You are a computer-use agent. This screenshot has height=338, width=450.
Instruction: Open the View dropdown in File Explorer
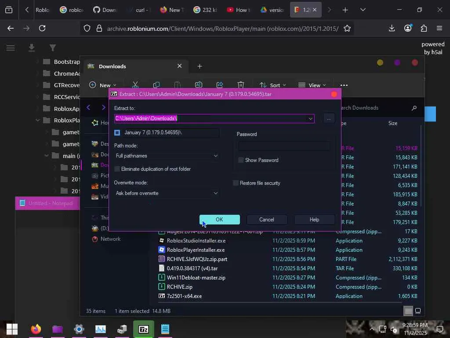pos(312,85)
